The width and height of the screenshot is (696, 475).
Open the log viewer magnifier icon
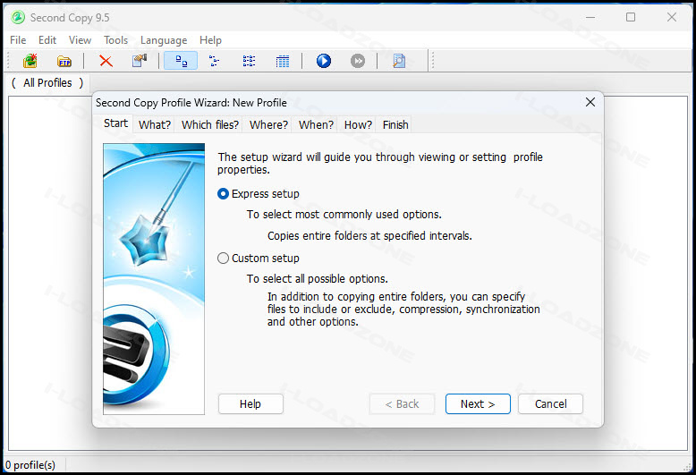[399, 61]
